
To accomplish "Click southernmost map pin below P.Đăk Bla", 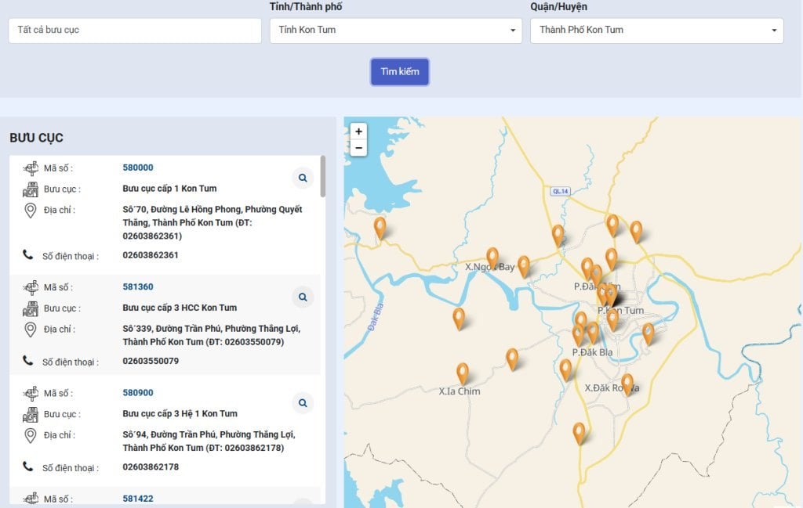I will [x=579, y=433].
